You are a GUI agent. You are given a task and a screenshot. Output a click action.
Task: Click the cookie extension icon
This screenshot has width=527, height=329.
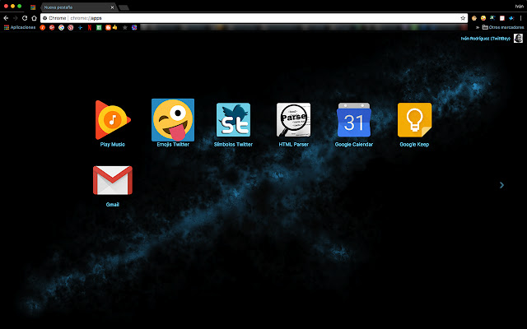point(474,18)
